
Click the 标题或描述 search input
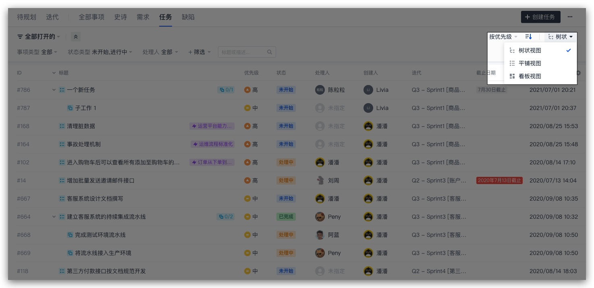point(247,52)
